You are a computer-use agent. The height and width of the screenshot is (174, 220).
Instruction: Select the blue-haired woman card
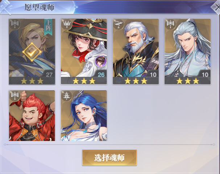tap(84, 116)
